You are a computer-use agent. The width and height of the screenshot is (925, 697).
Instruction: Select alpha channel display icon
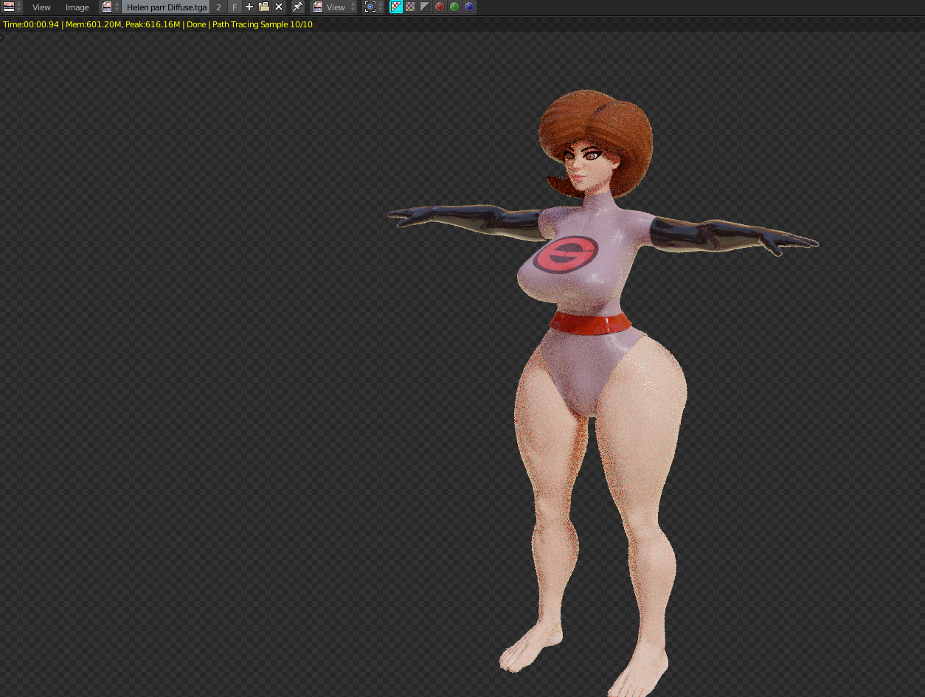click(x=425, y=7)
